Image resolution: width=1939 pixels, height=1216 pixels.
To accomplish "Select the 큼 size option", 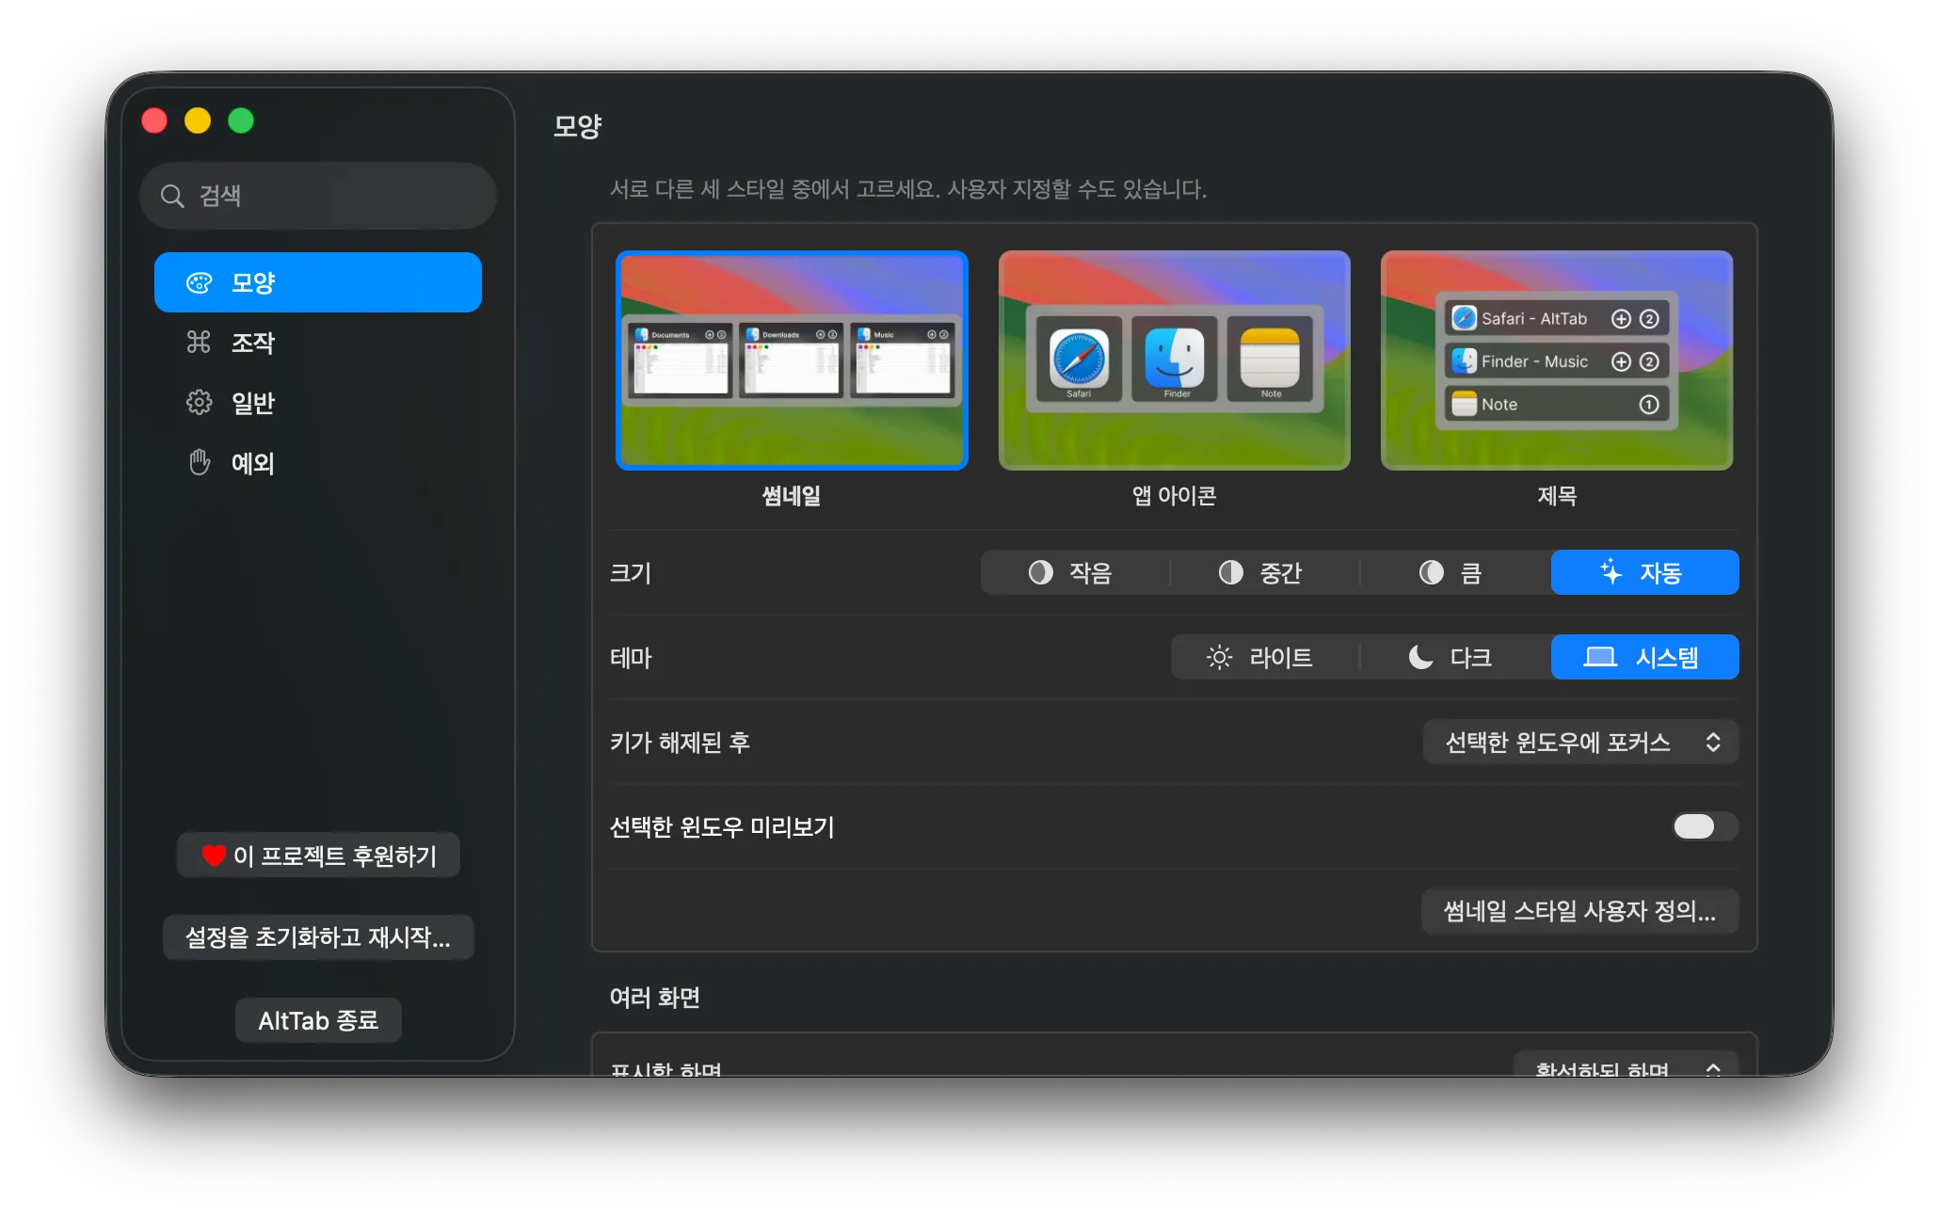I will [1455, 572].
